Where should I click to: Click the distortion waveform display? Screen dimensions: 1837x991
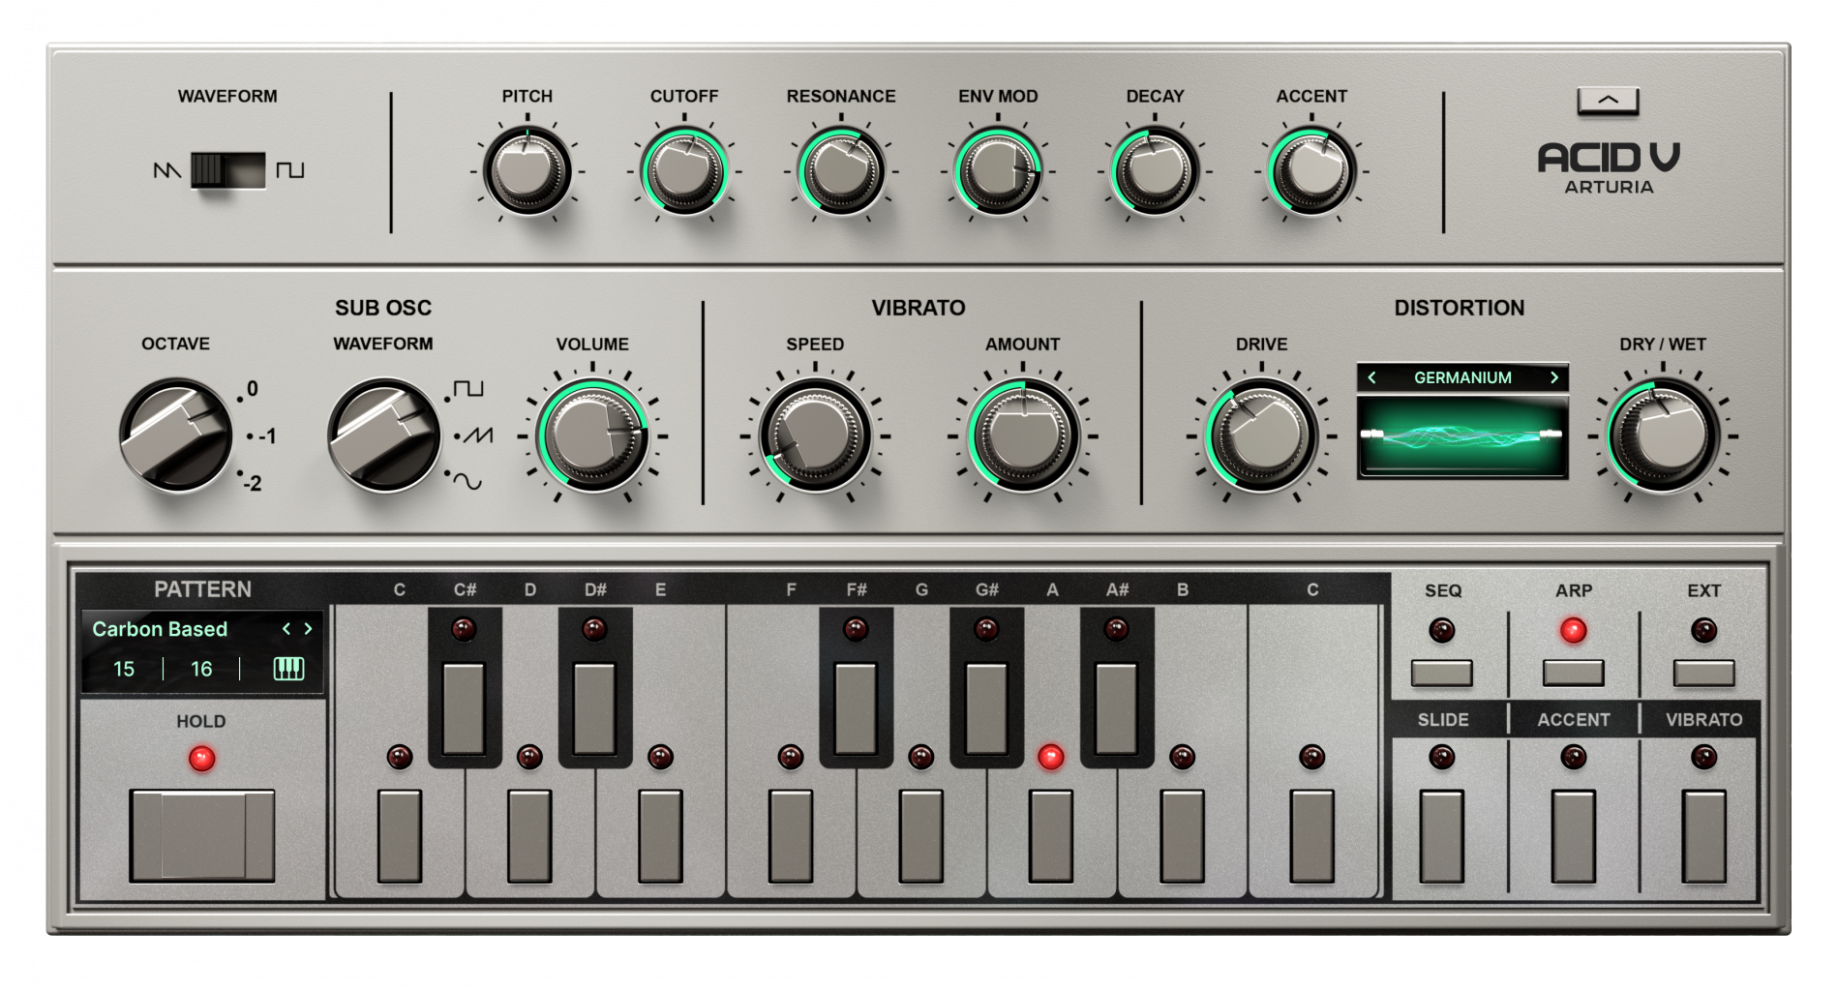pos(1462,436)
